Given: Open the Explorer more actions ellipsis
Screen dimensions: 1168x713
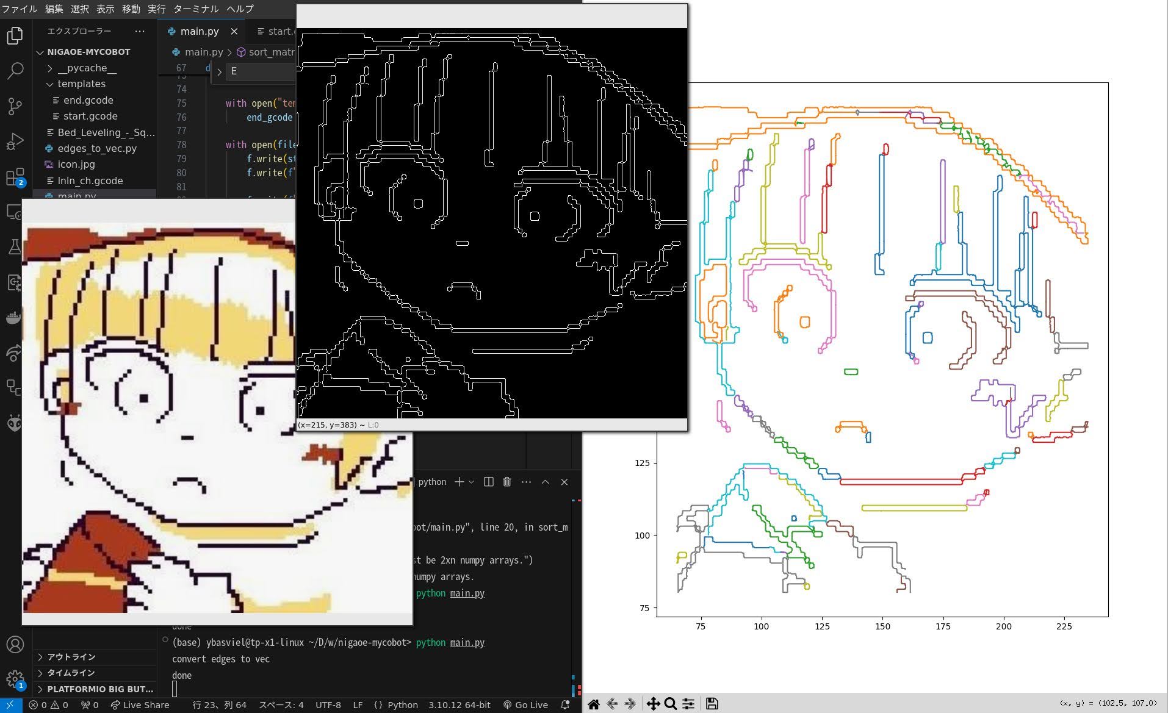Looking at the screenshot, I should [x=140, y=31].
